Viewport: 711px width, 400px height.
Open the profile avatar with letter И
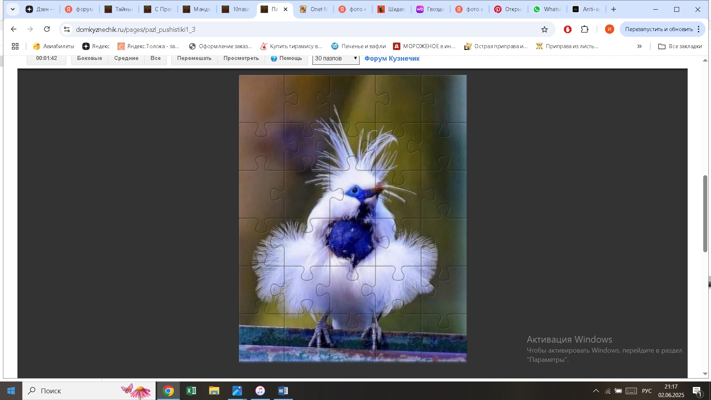tap(609, 29)
